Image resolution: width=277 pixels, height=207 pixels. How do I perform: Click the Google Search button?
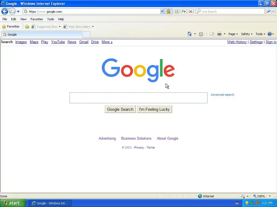coord(120,109)
